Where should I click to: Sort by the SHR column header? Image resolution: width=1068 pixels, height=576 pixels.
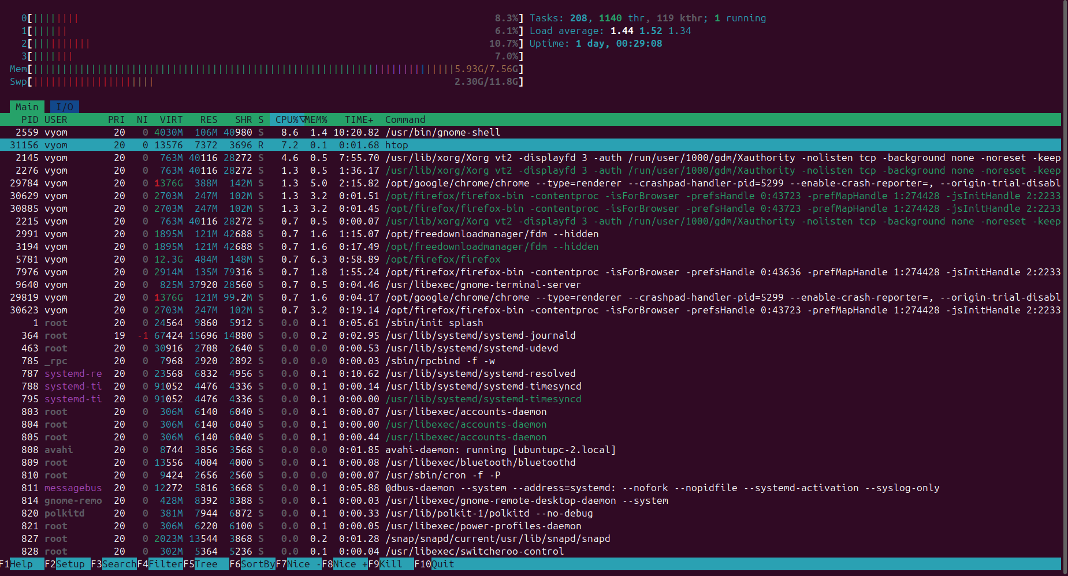[244, 119]
